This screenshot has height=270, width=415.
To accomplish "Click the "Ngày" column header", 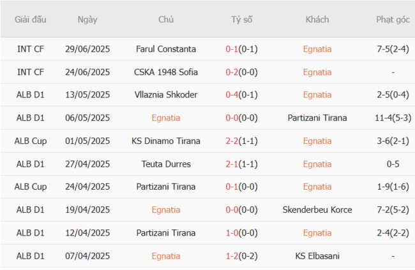I will coord(87,19).
